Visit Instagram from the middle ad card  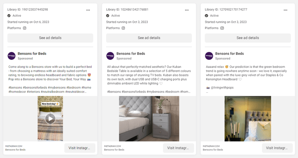pos(179,148)
